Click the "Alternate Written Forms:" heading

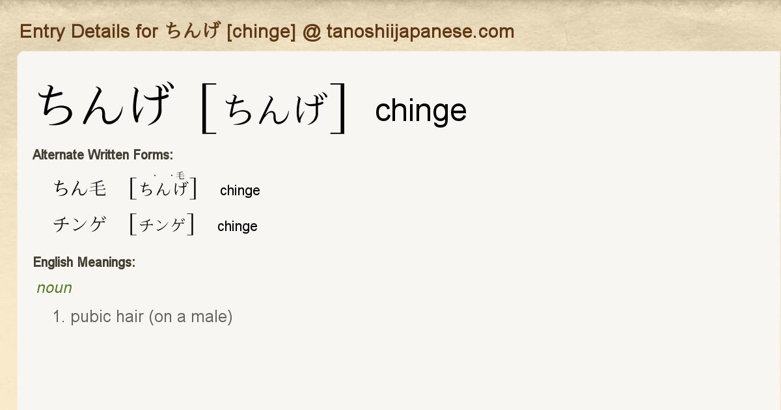coord(103,155)
